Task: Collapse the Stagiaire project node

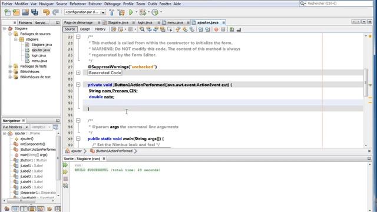Action: tap(4, 28)
